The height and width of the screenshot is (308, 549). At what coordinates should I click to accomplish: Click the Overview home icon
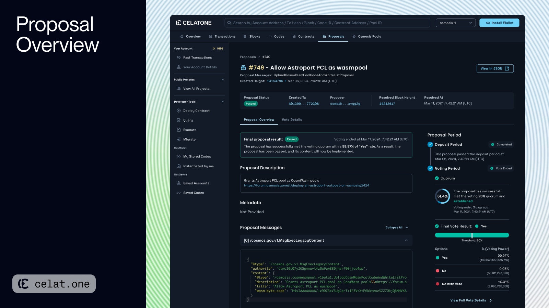(x=182, y=36)
